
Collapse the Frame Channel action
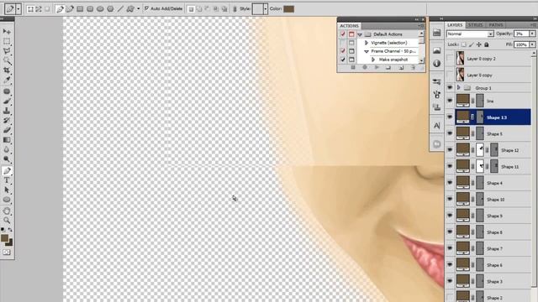367,51
